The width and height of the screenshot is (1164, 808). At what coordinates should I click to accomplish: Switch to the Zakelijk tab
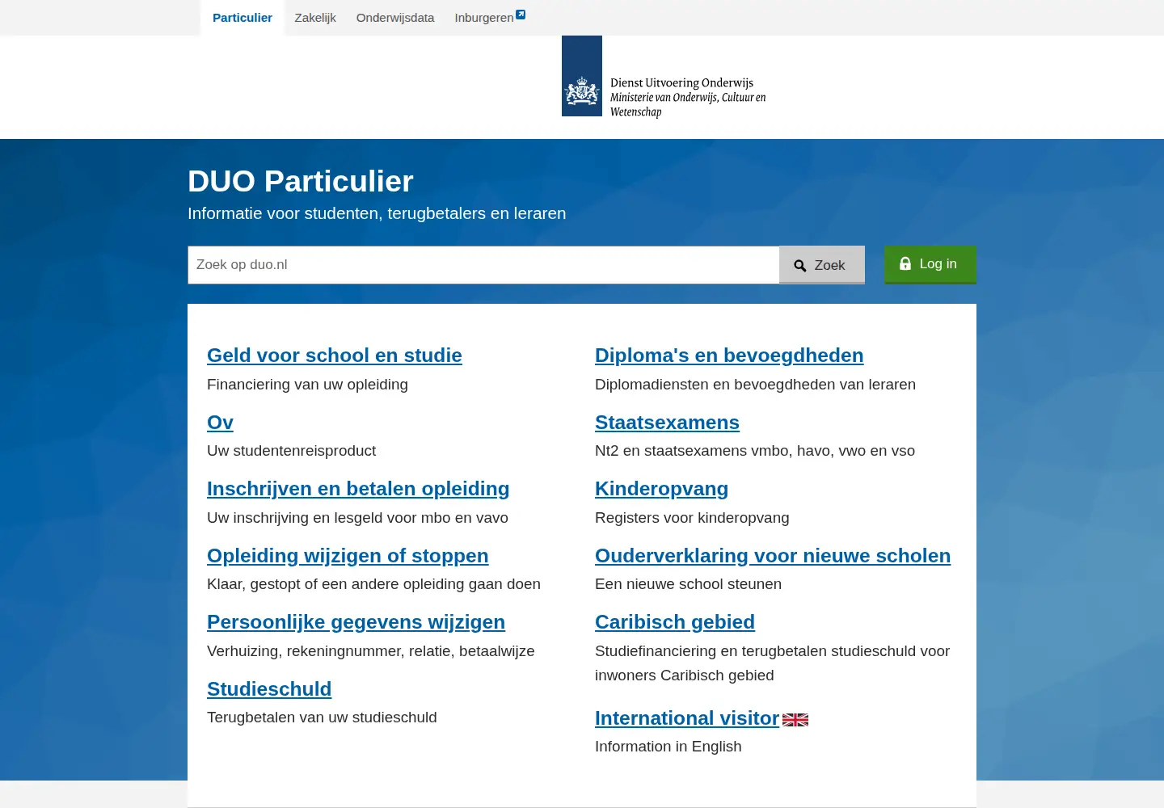tap(315, 18)
